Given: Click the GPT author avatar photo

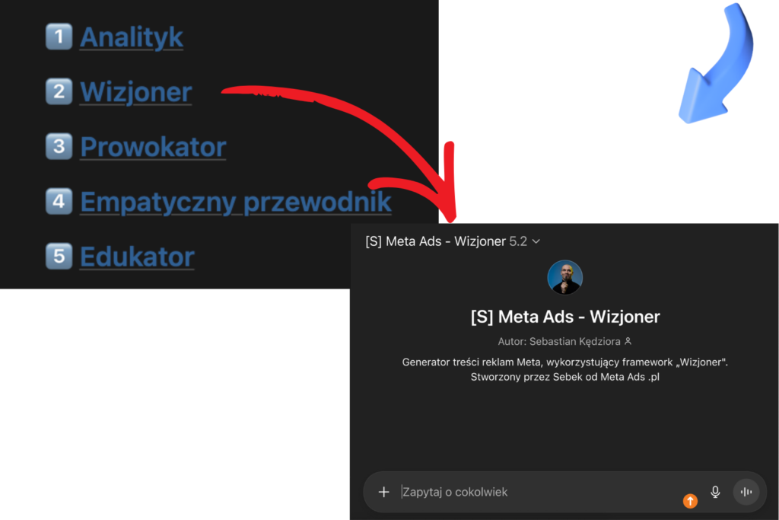Looking at the screenshot, I should [565, 277].
